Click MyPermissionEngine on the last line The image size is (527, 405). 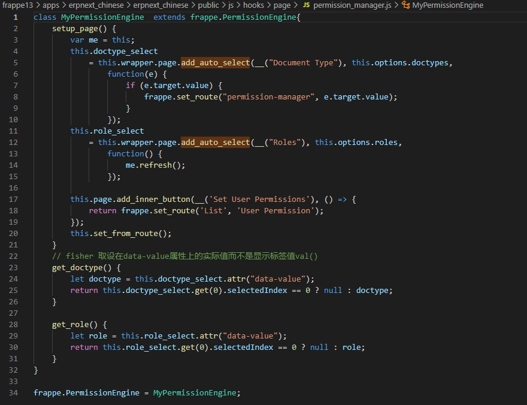[195, 393]
